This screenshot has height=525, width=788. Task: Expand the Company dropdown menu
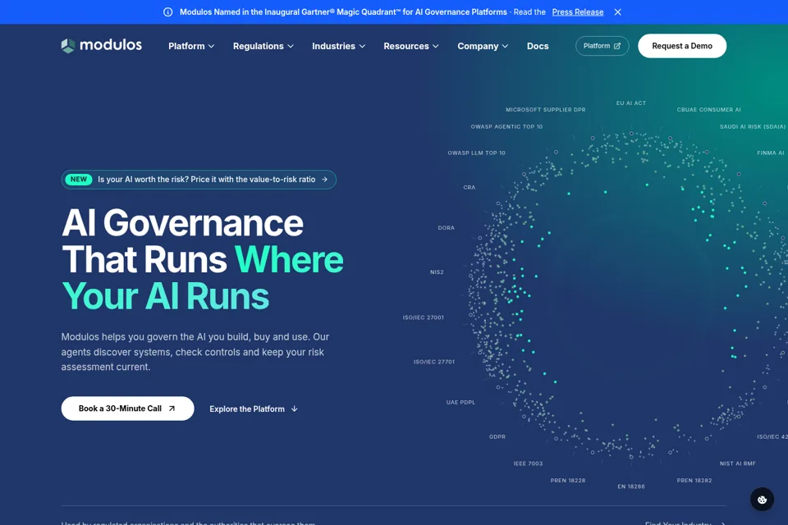click(483, 46)
